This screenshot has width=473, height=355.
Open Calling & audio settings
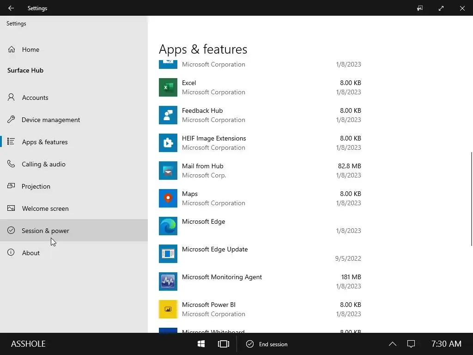tap(74, 164)
